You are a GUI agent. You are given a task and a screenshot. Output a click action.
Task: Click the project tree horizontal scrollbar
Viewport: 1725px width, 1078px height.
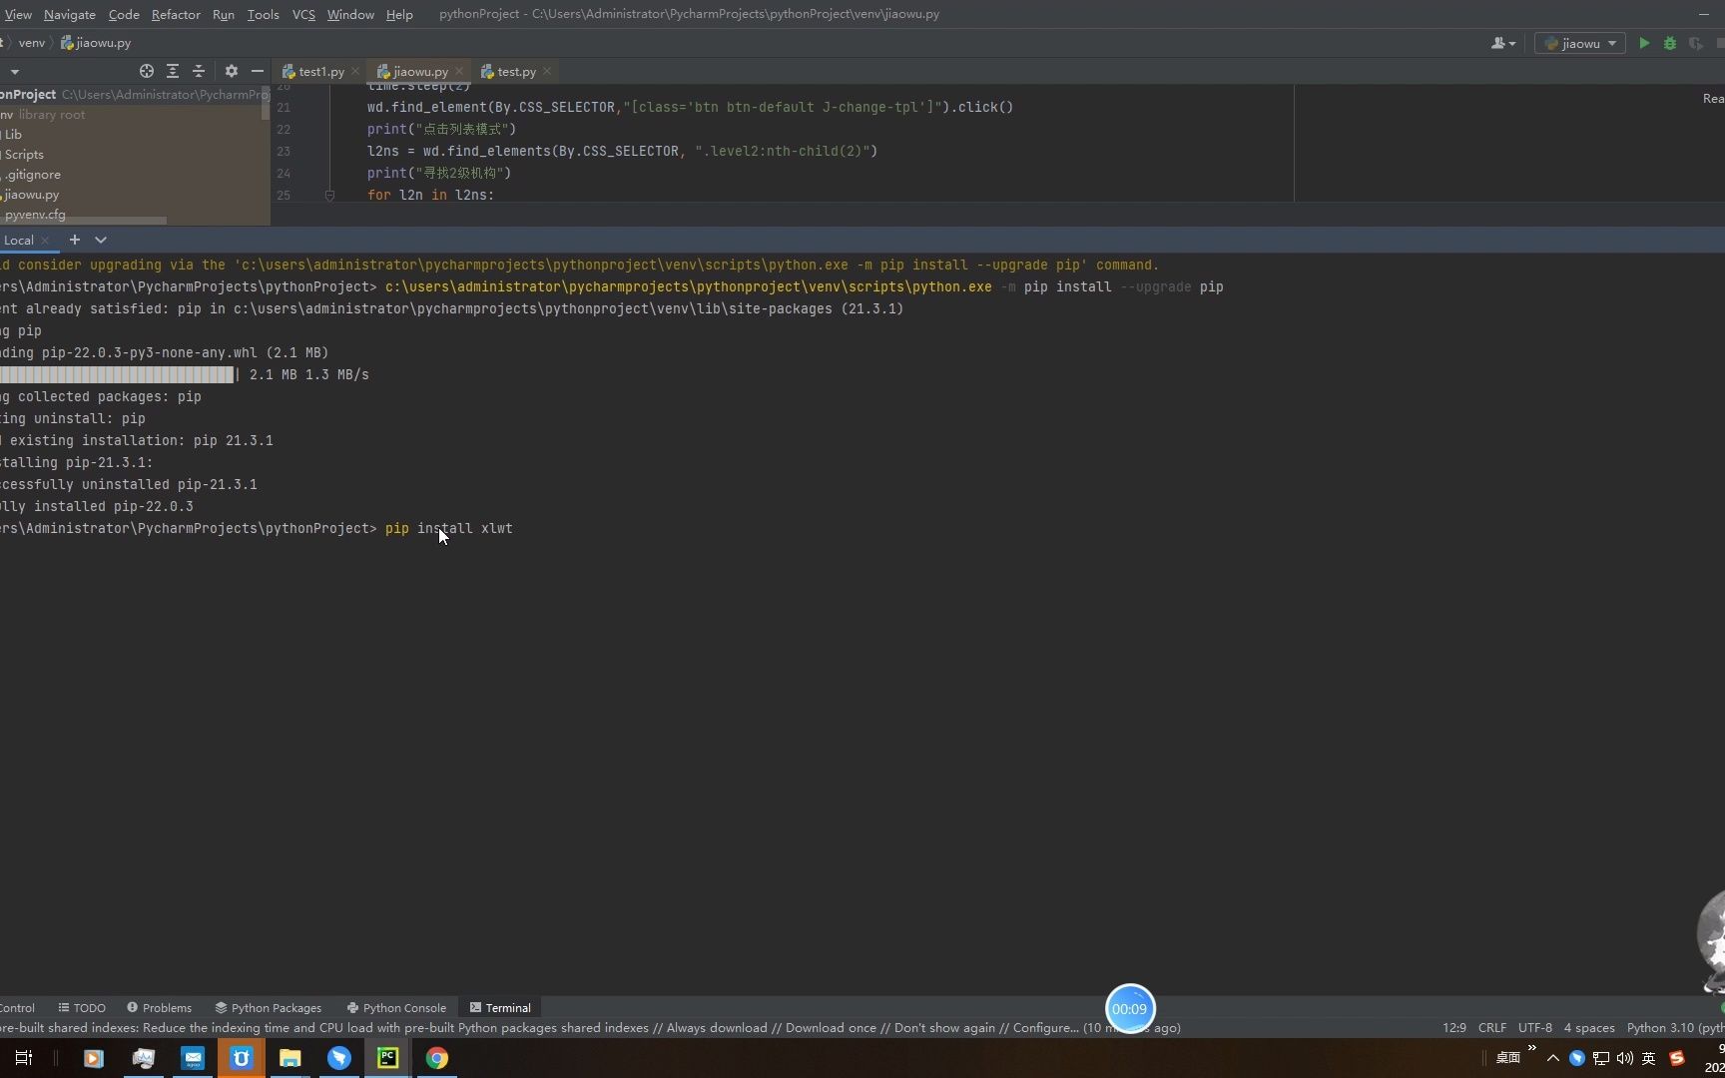pyautogui.click(x=83, y=221)
